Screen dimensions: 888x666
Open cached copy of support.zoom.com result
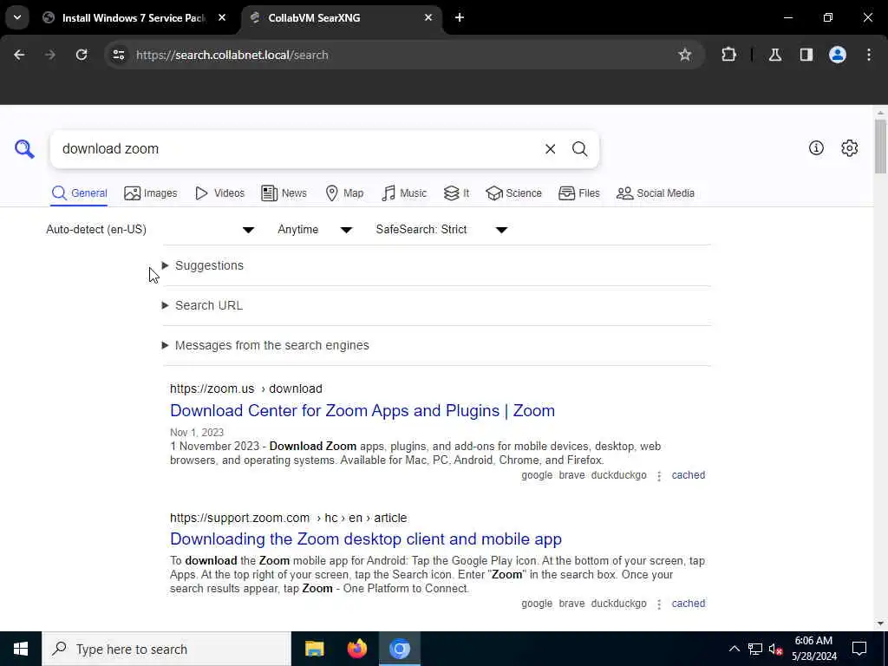coord(688,604)
